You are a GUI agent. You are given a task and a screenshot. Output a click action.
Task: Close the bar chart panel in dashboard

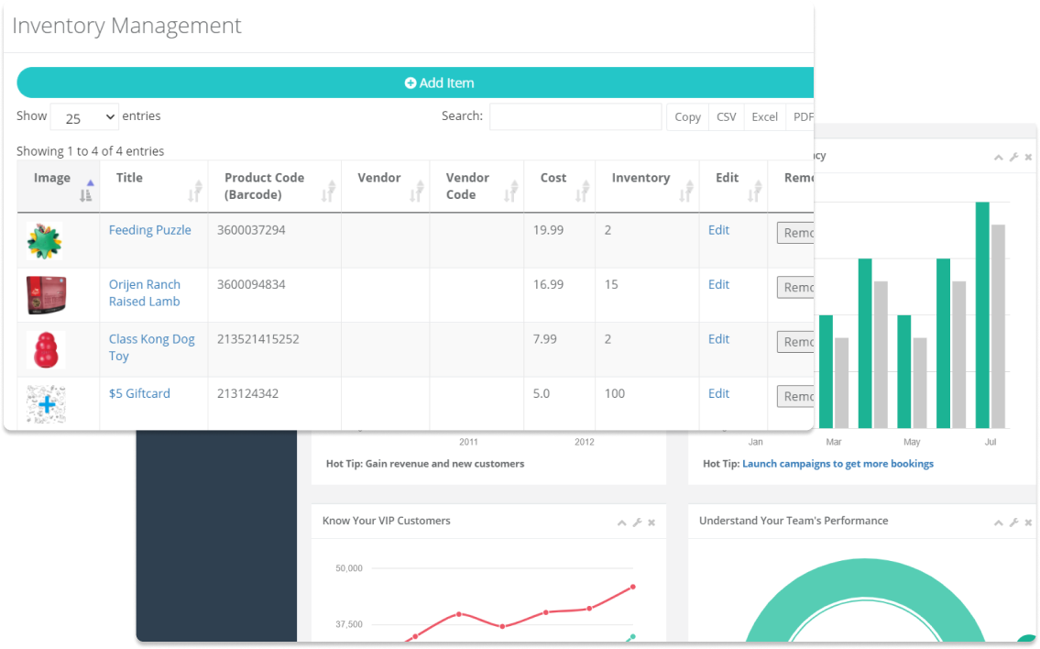tap(1028, 158)
